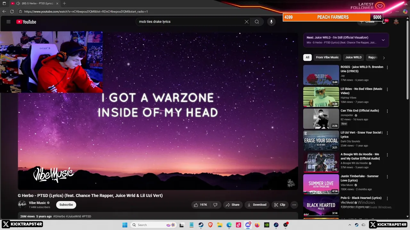Reload the page with refresh icon
The width and height of the screenshot is (410, 230).
click(12, 11)
